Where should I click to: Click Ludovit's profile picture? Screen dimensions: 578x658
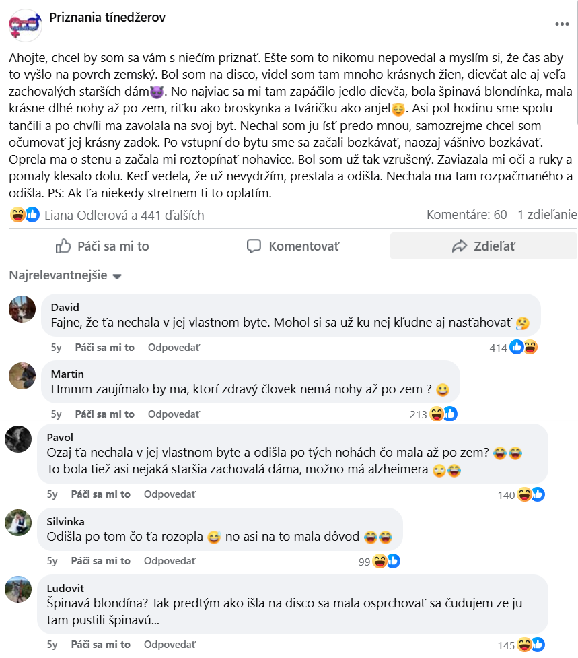[18, 589]
